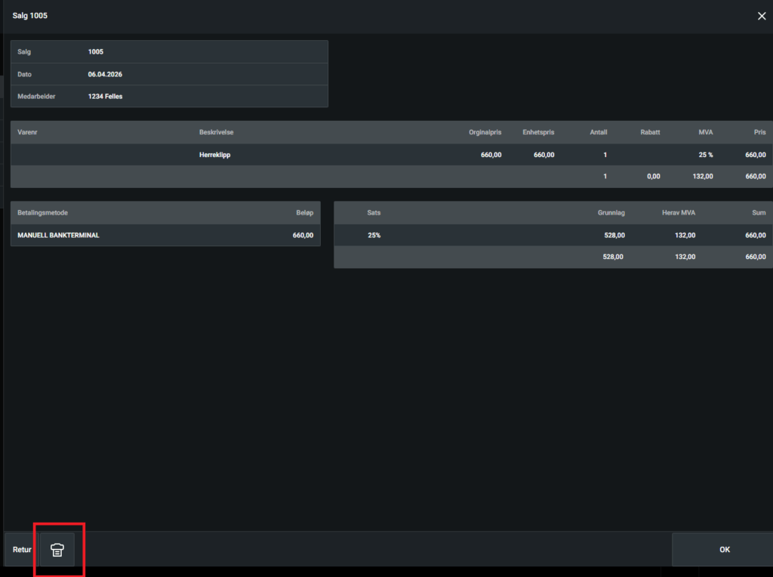This screenshot has height=577, width=773.
Task: Click the receipt print icon
Action: coord(57,550)
